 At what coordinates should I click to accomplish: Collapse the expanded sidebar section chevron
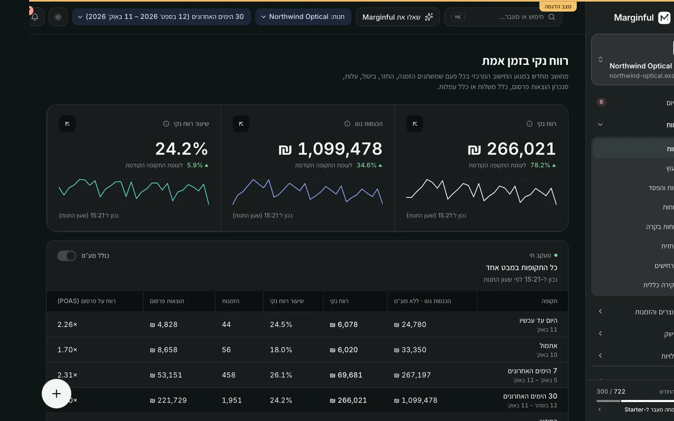point(600,125)
